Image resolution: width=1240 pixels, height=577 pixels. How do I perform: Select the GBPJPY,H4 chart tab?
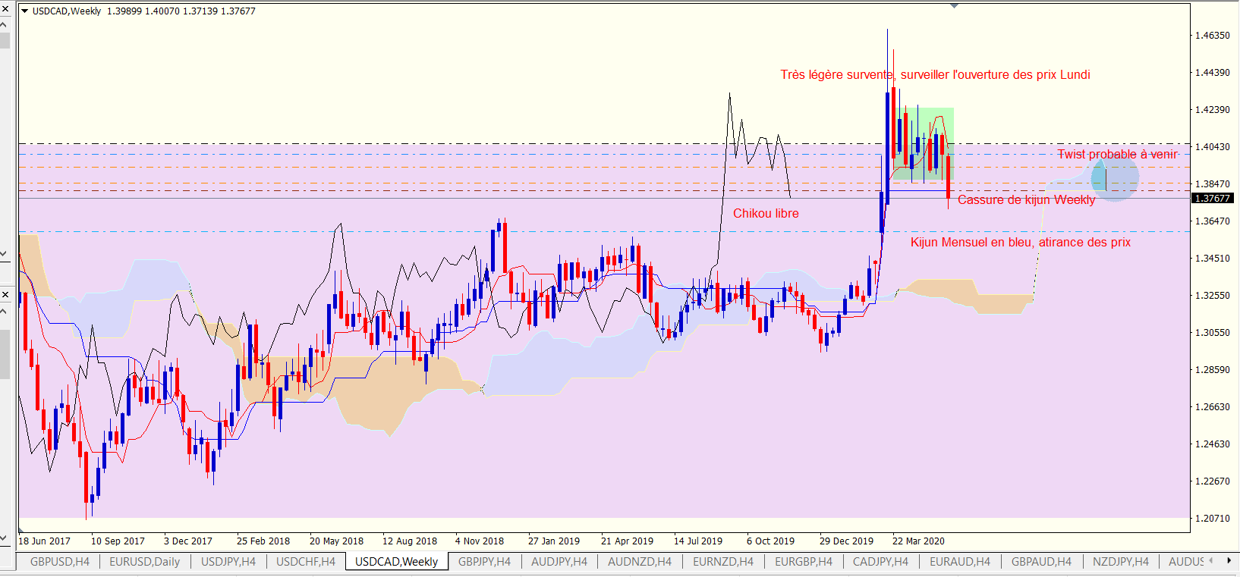(484, 562)
